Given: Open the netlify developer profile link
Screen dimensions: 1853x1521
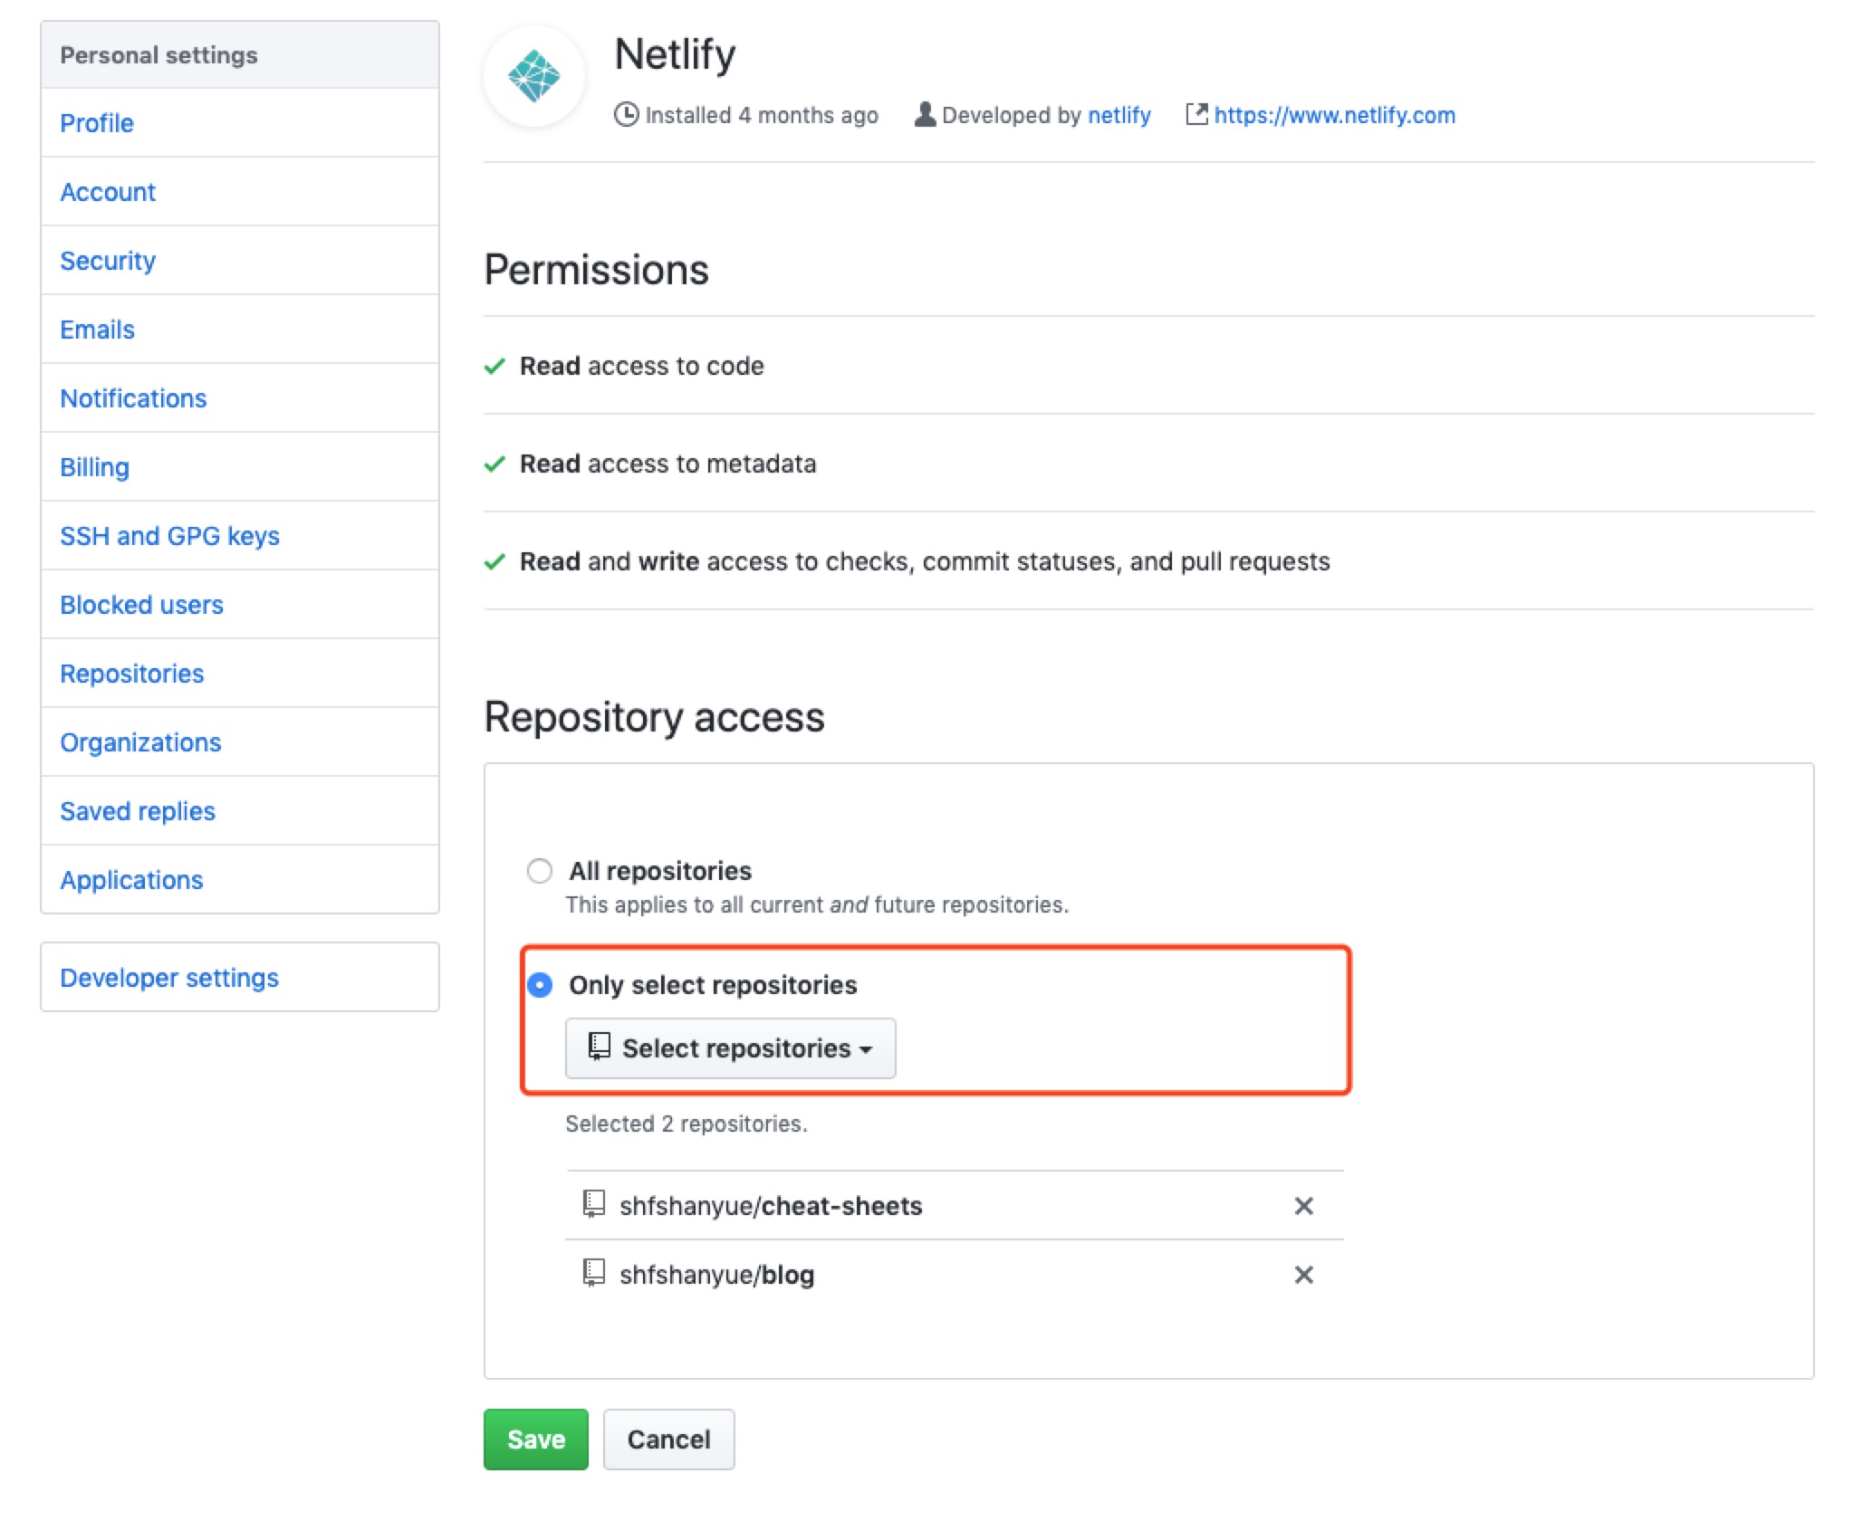Looking at the screenshot, I should point(1119,115).
